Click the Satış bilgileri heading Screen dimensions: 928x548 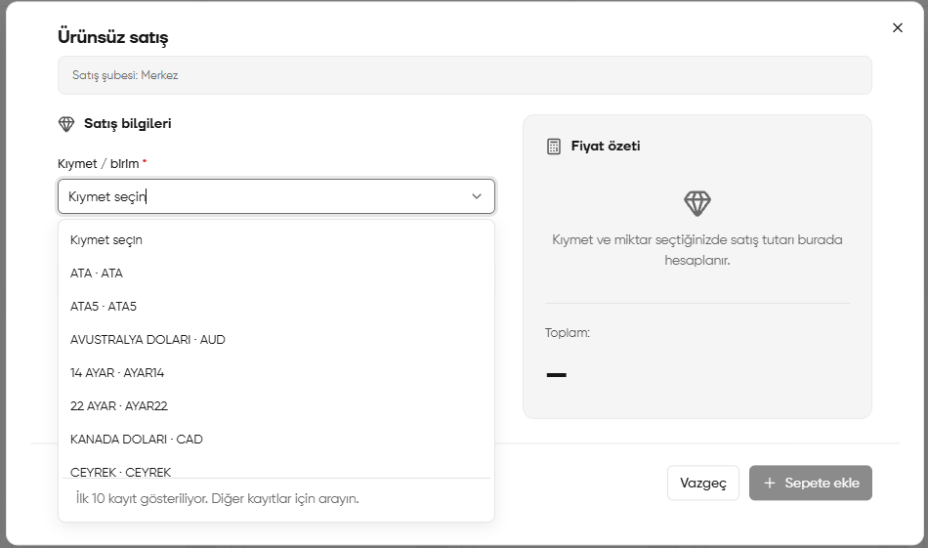tap(128, 124)
